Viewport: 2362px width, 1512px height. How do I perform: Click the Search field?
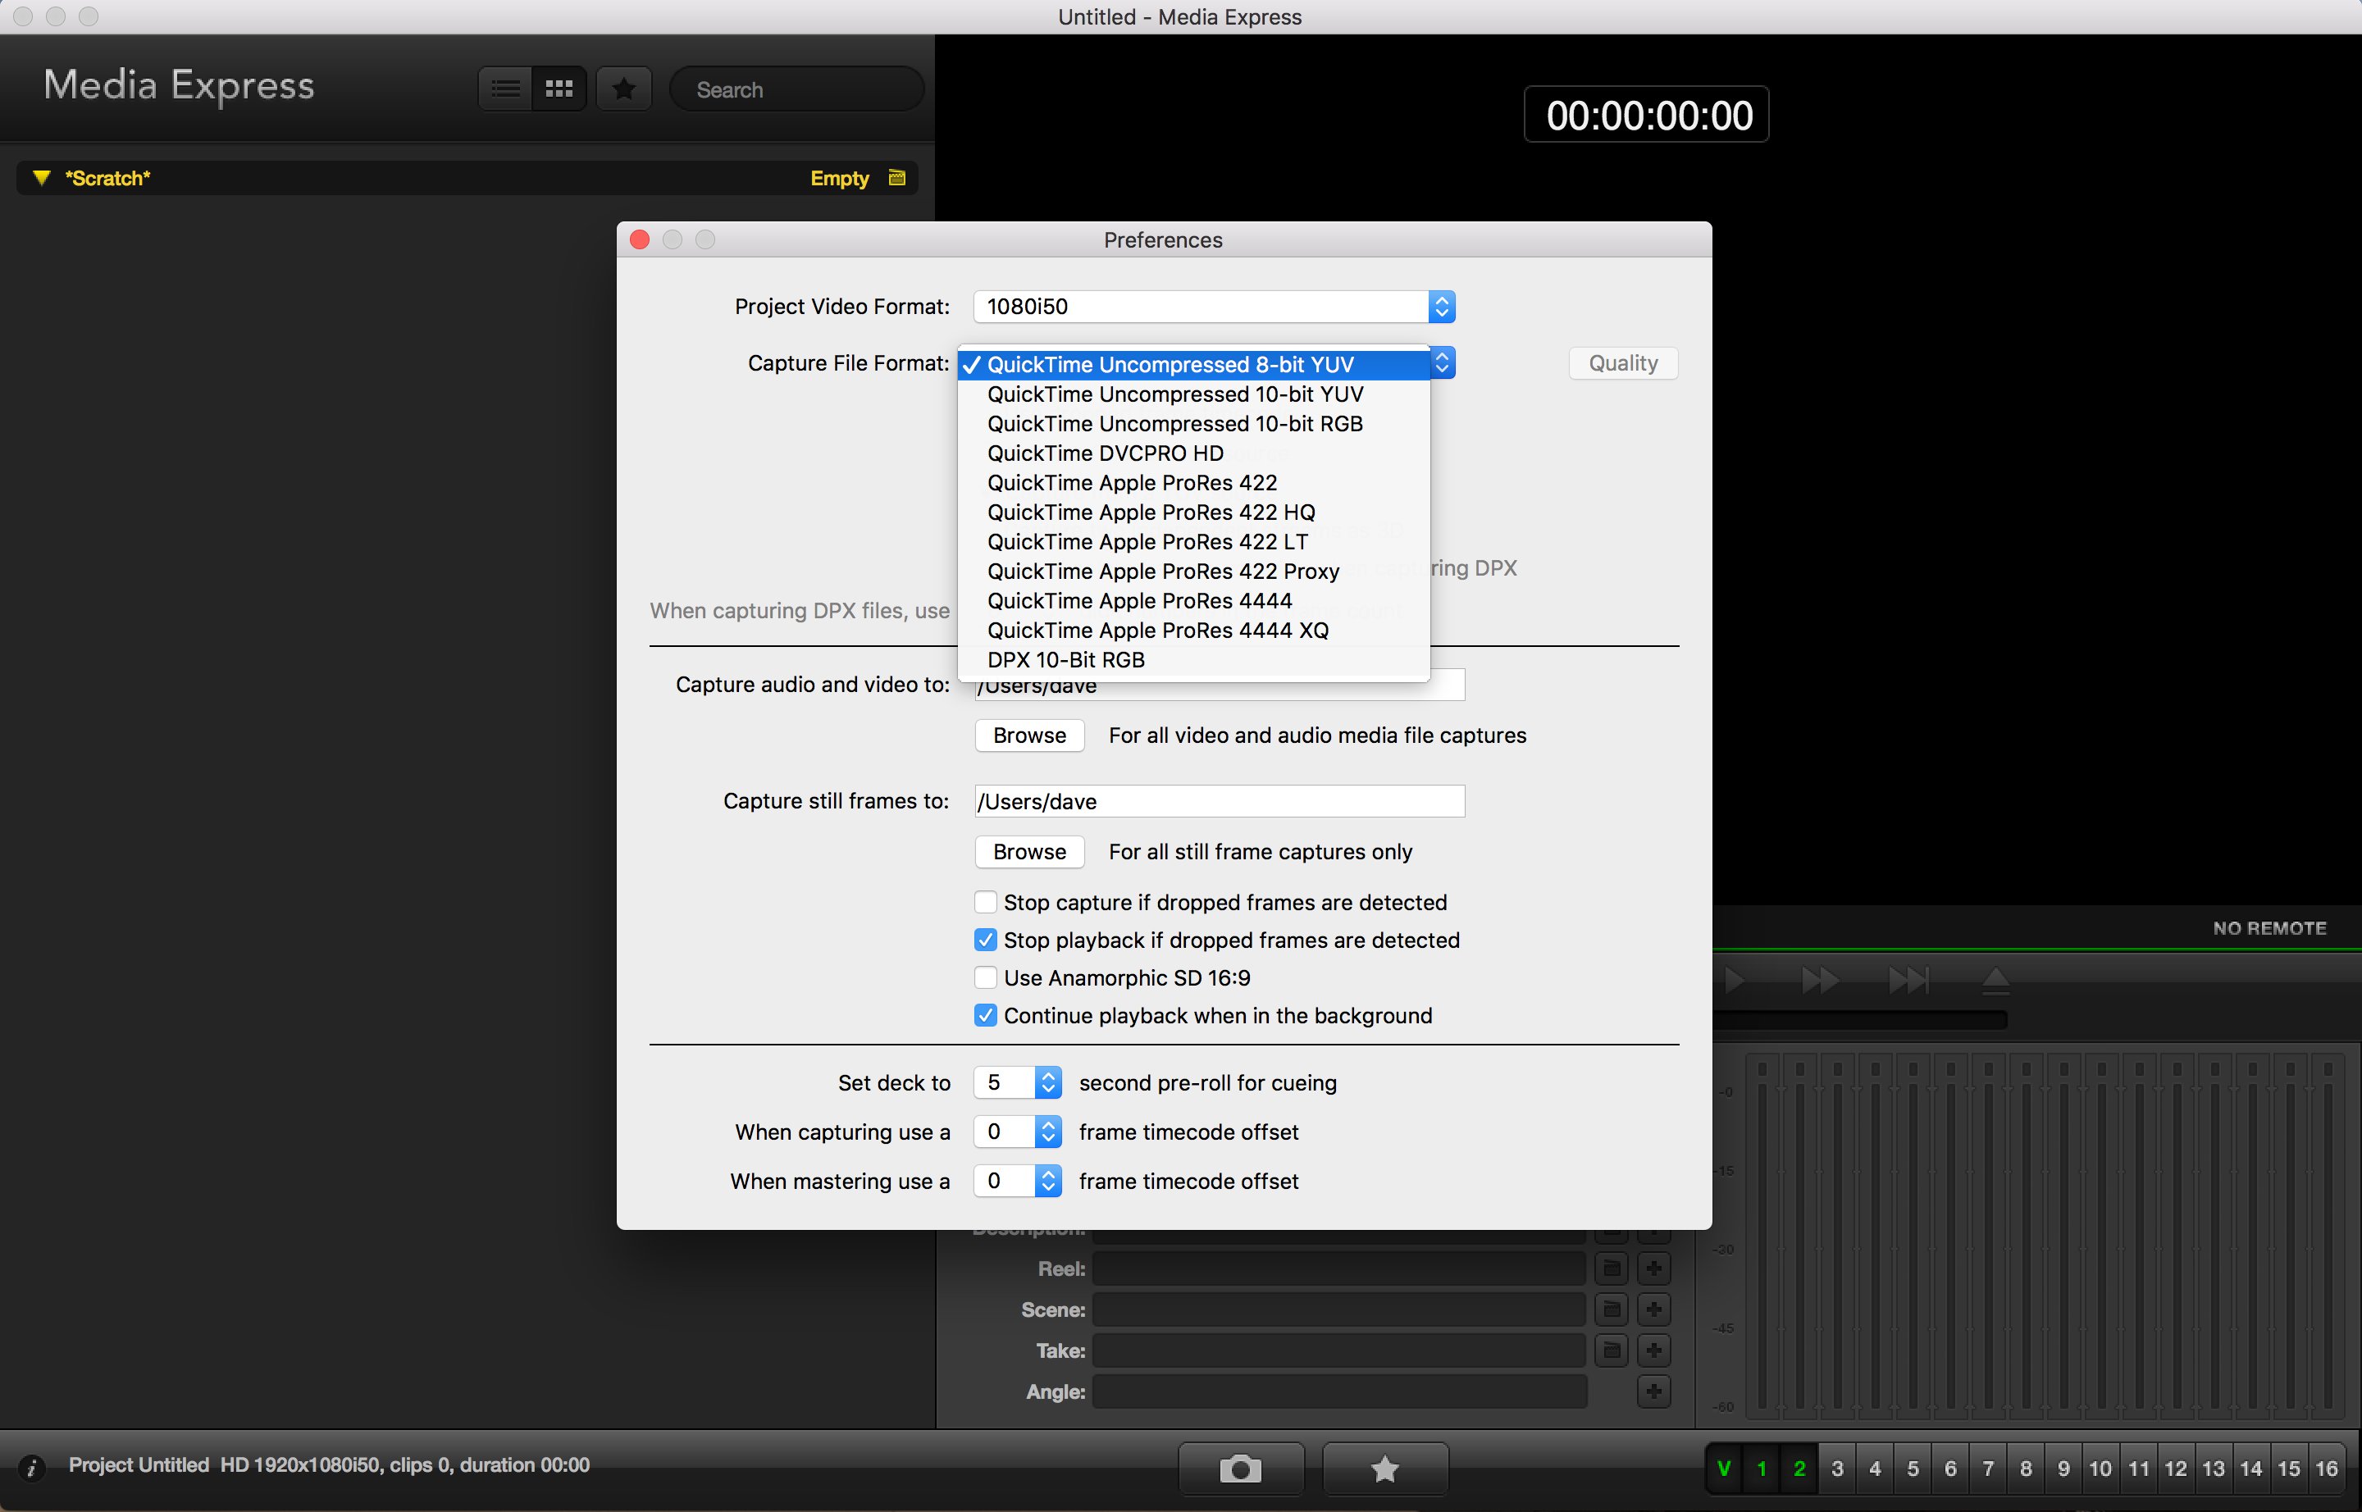point(796,89)
